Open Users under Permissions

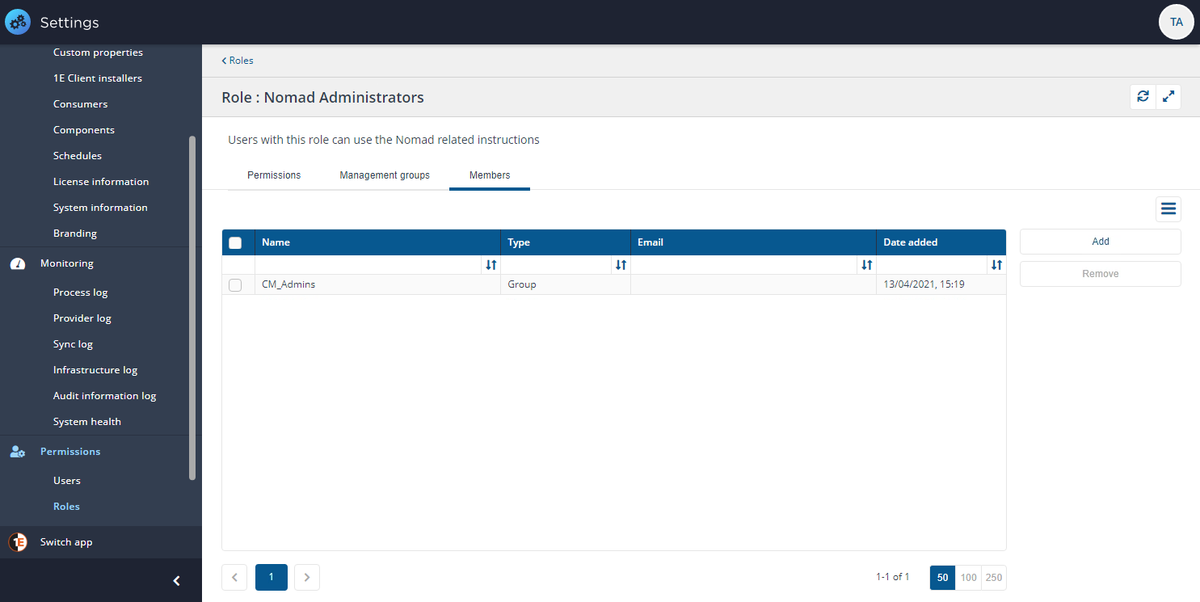click(67, 481)
